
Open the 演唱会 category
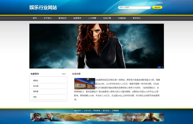(36, 80)
